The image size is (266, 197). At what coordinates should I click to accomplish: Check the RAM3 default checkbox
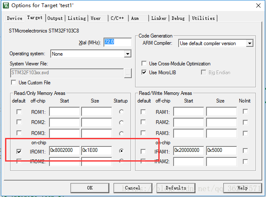click(143, 133)
